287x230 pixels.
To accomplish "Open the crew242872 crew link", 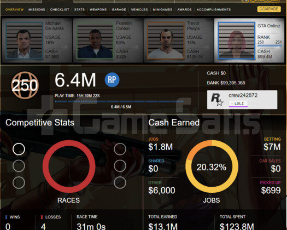I will click(243, 95).
